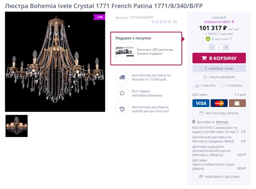Add to wishlist with Отложить heart button
256x189 pixels.
coord(233,85)
